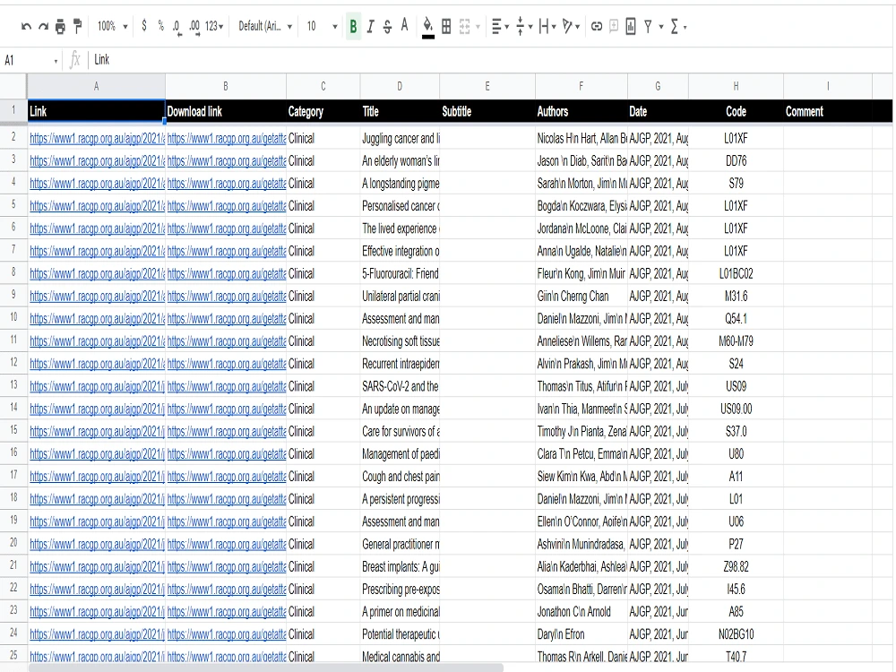896x672 pixels.
Task: Open the font size 10 dropdown
Action: tap(322, 26)
